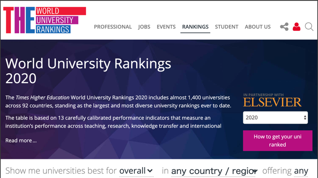
Task: Click 'How to get your uni ranked' button
Action: [x=278, y=141]
